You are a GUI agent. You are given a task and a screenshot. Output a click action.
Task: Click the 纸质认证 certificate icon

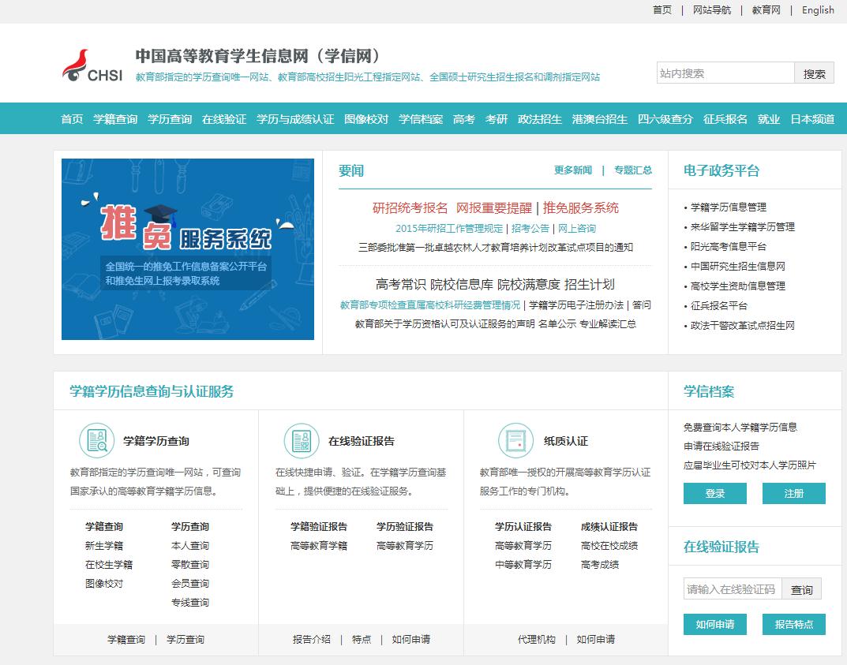[515, 440]
